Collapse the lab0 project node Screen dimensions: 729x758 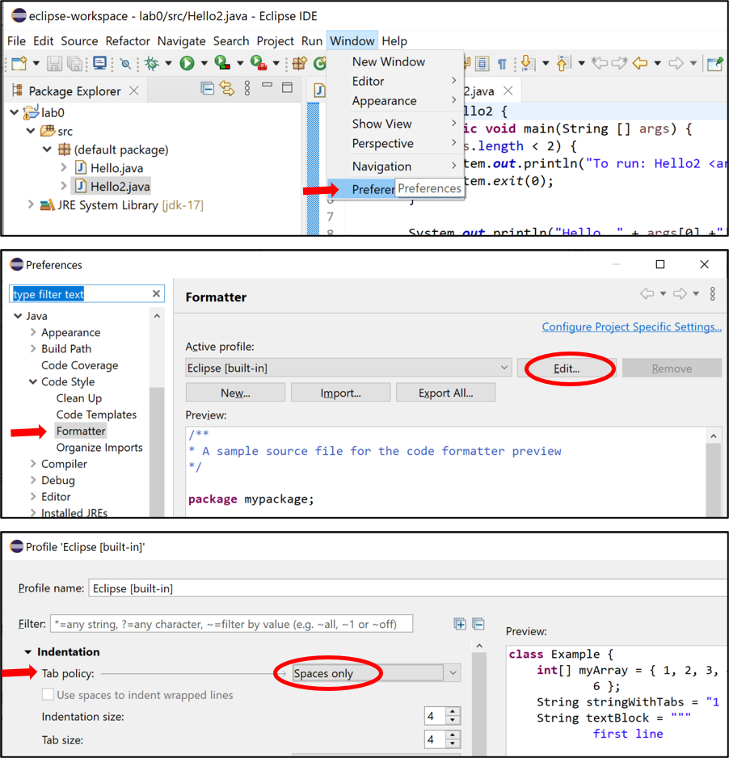tap(15, 112)
